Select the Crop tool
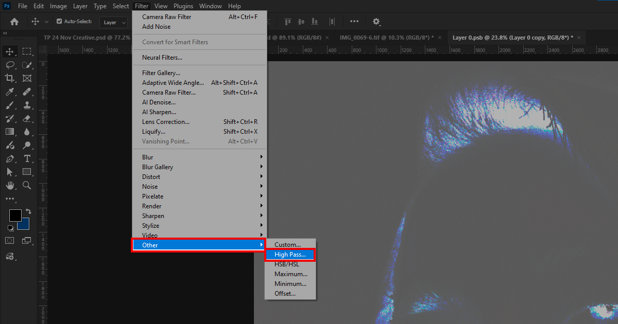The width and height of the screenshot is (618, 324). tap(10, 78)
